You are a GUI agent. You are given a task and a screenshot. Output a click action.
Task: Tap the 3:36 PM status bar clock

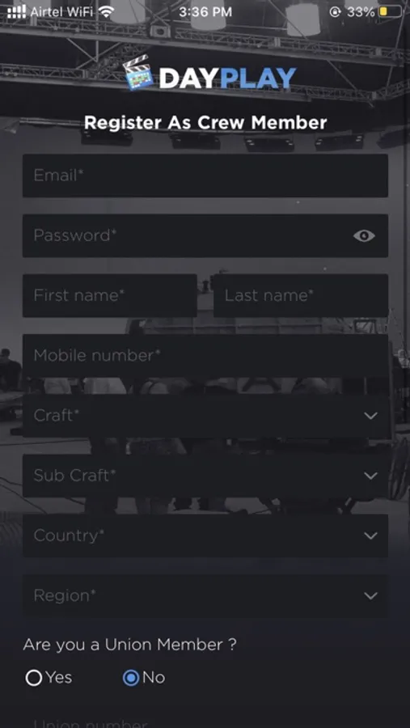tap(205, 12)
